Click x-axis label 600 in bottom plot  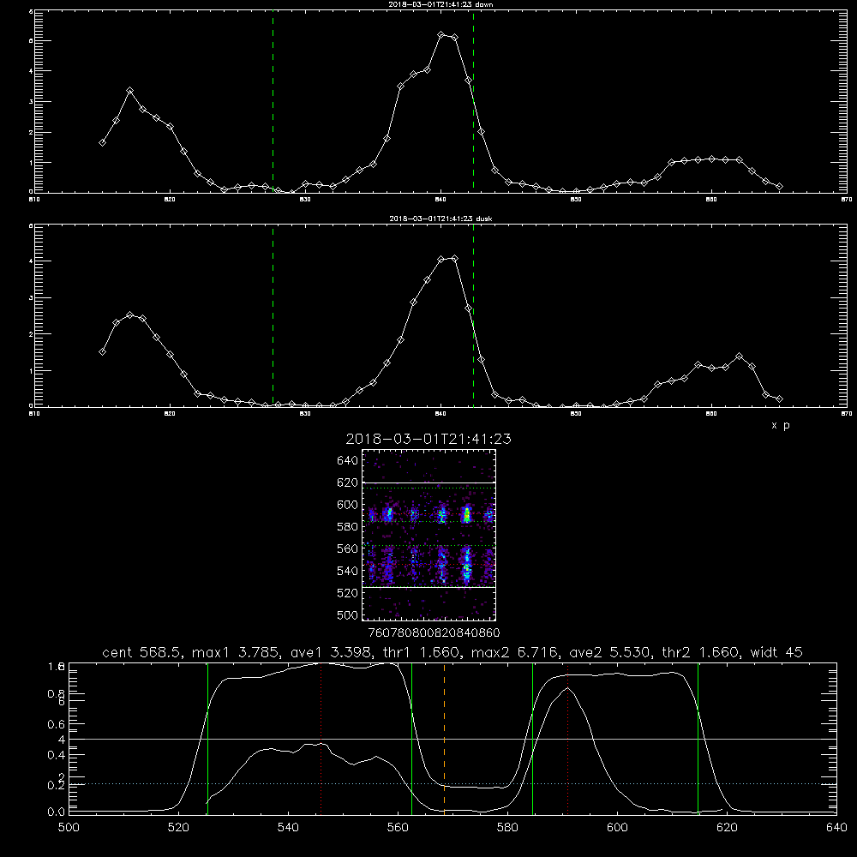617,828
